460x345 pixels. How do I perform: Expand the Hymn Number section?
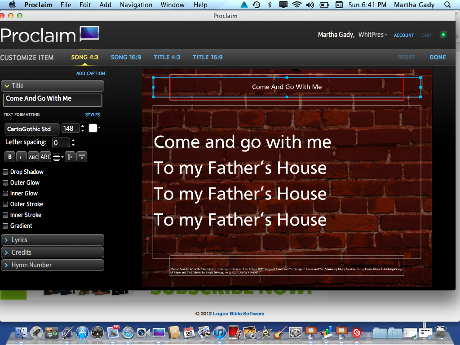click(x=53, y=265)
